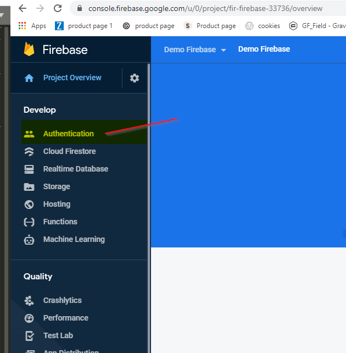Focus the address bar URL

point(205,9)
